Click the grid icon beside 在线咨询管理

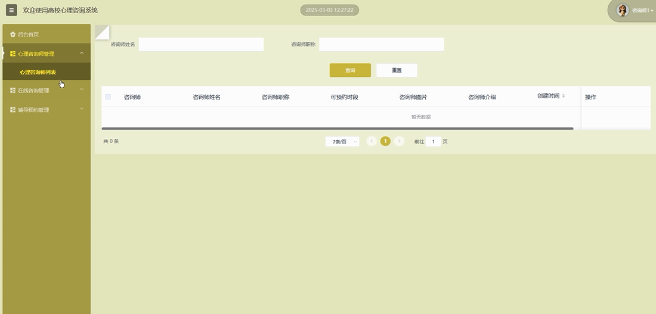(x=13, y=91)
